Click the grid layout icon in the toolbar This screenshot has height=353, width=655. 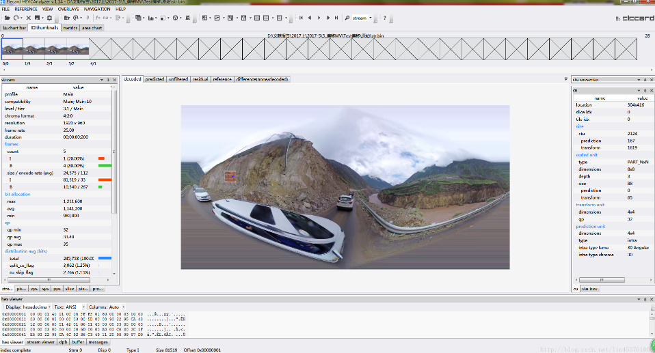[257, 18]
